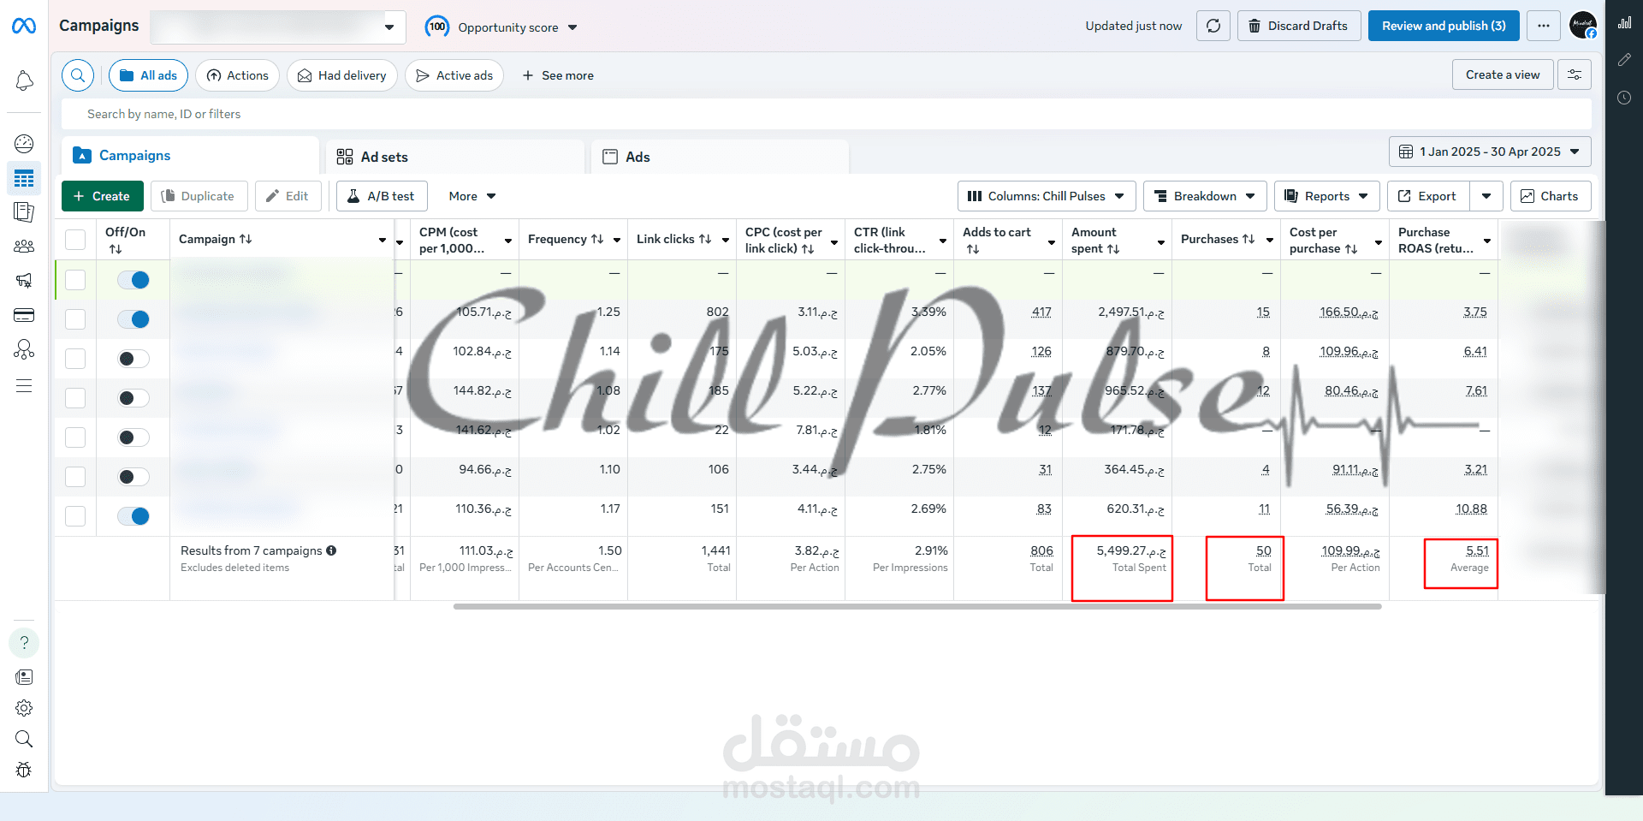Open the clock history icon in right panel
This screenshot has width=1643, height=821.
pyautogui.click(x=1624, y=98)
